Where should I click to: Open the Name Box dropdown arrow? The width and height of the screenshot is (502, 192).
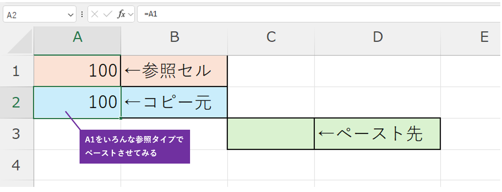tap(70, 15)
